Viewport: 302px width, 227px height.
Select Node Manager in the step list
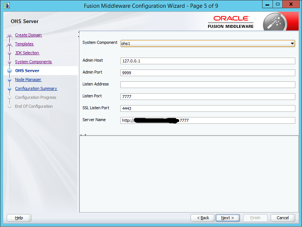(x=28, y=80)
